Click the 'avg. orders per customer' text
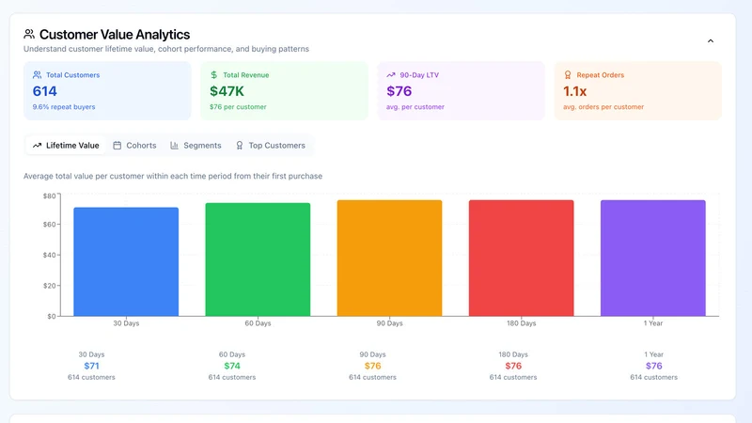752x423 pixels. (603, 107)
